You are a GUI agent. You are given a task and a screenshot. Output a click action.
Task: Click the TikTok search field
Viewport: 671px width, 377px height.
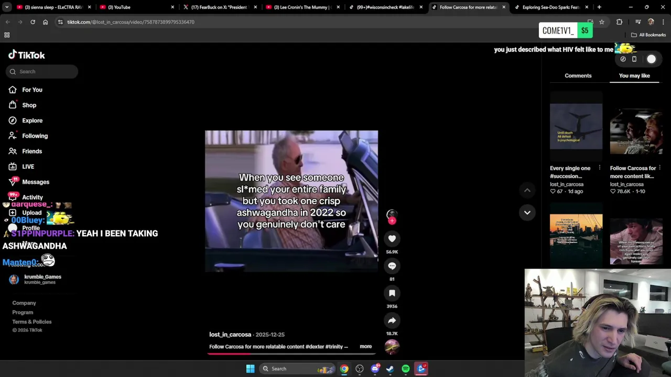42,72
